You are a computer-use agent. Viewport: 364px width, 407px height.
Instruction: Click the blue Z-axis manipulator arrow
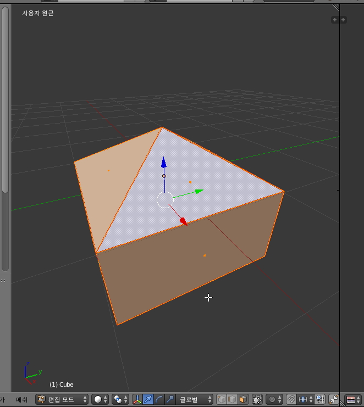coord(164,163)
